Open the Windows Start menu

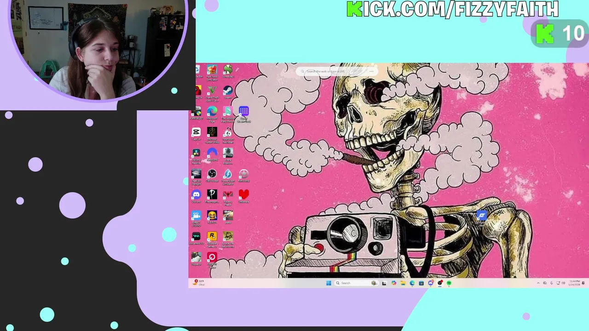329,283
